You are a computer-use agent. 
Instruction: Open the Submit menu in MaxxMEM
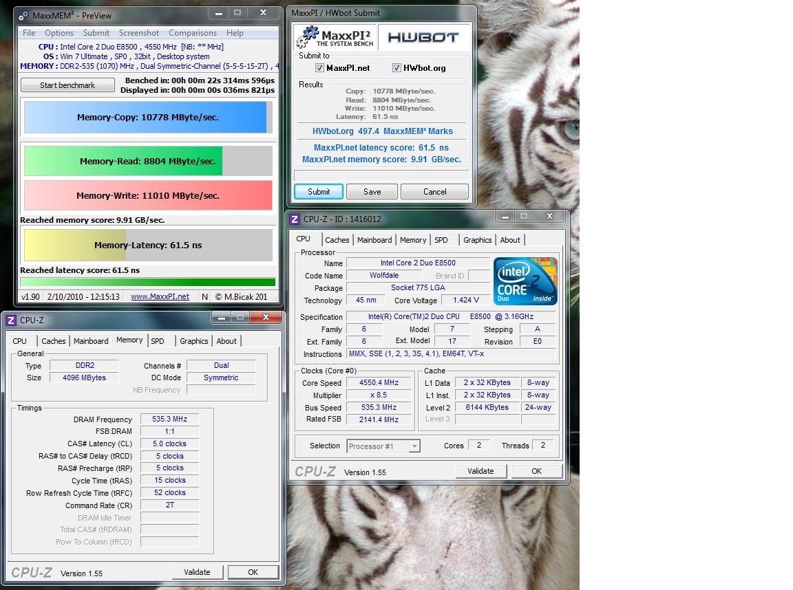96,33
